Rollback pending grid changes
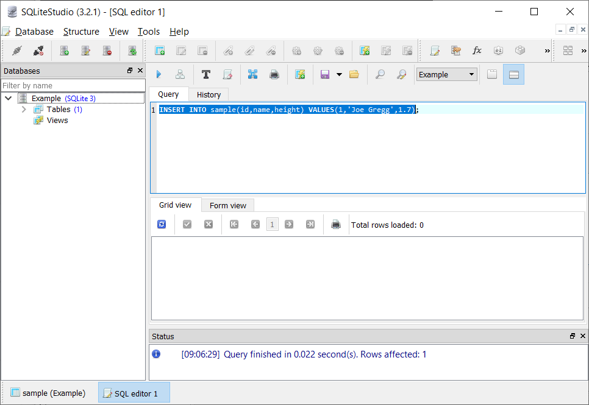The width and height of the screenshot is (589, 405). 208,224
